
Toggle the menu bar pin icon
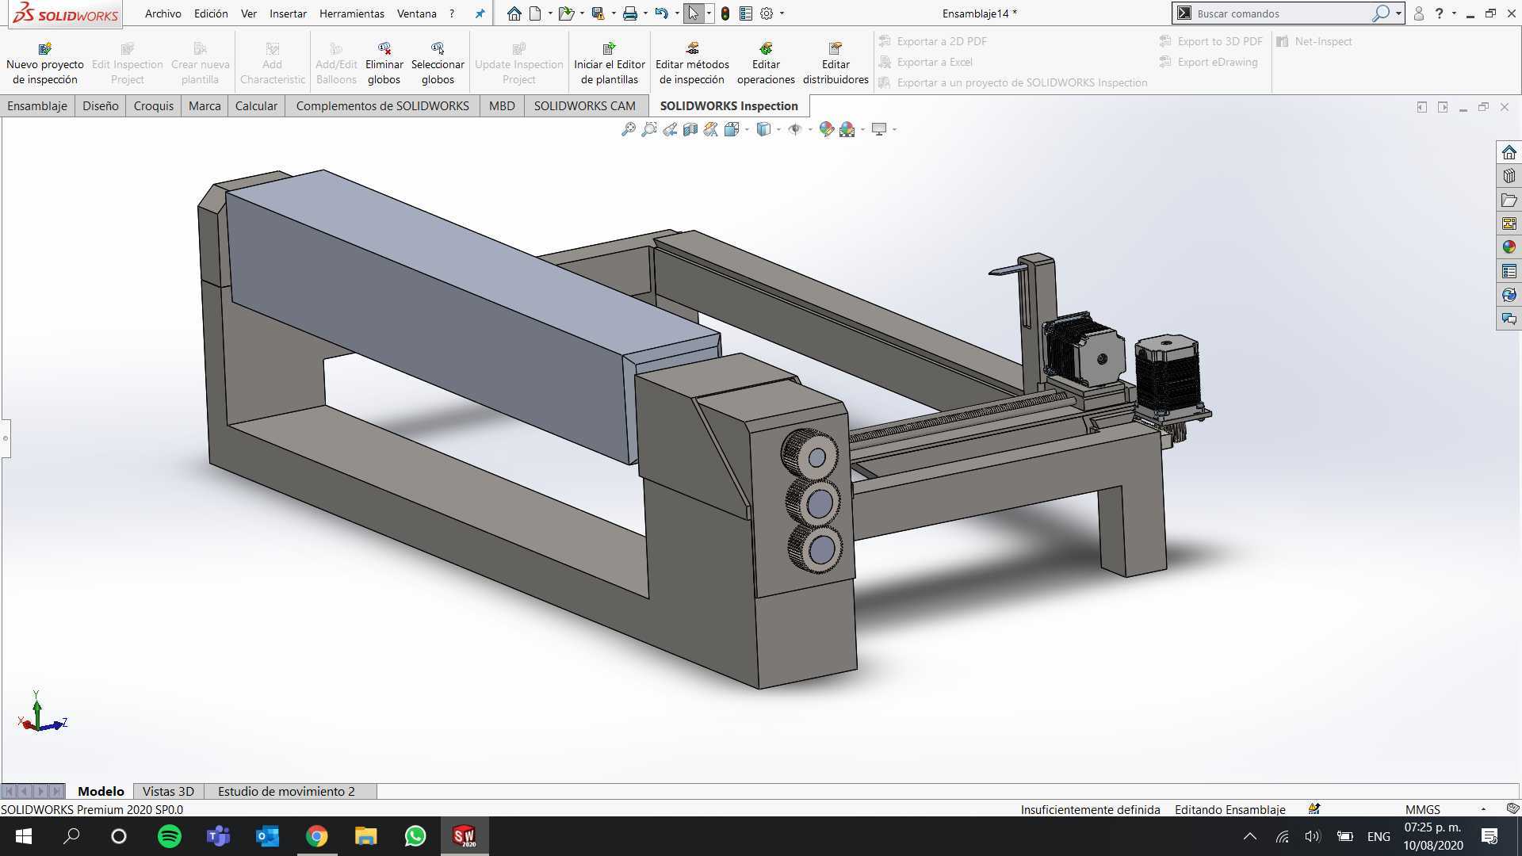pyautogui.click(x=480, y=13)
